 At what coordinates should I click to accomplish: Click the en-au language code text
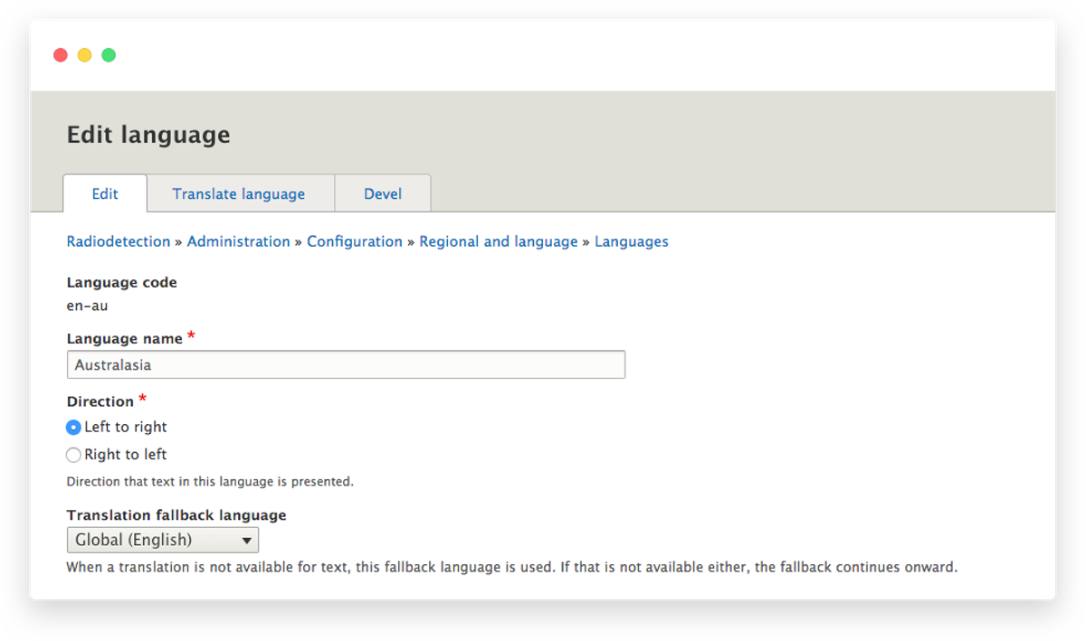[88, 306]
